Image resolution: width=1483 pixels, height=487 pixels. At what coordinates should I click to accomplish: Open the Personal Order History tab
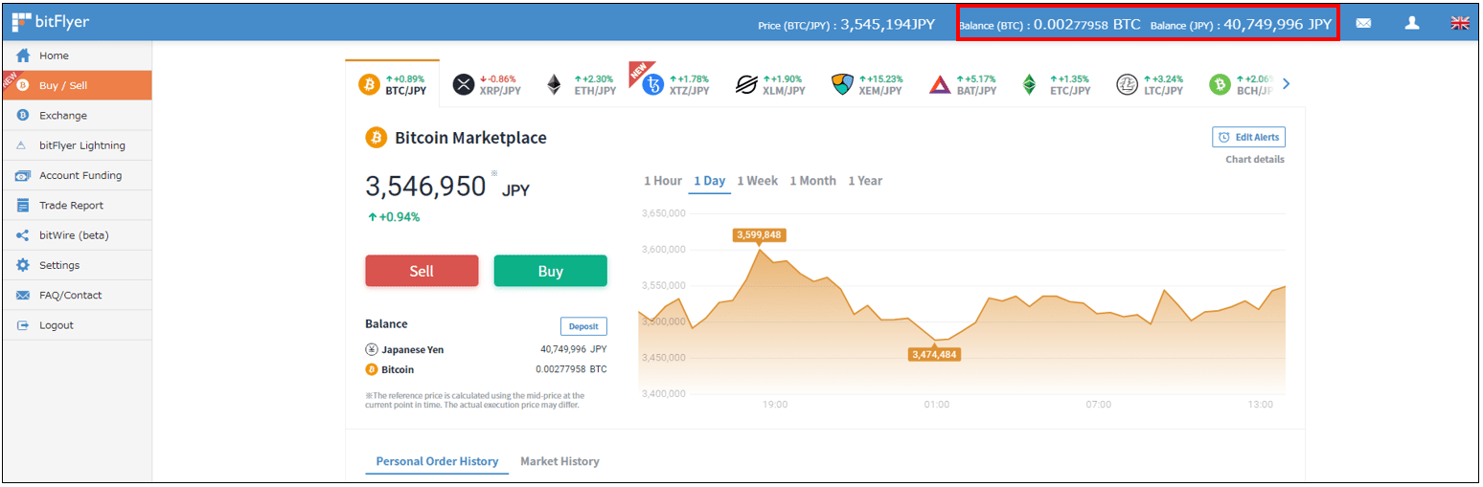[x=437, y=461]
